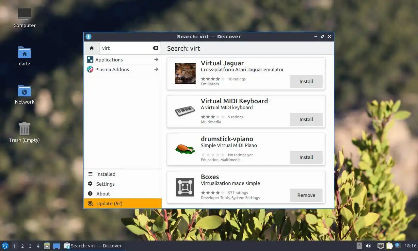Click the Boxes star rating

[213, 192]
